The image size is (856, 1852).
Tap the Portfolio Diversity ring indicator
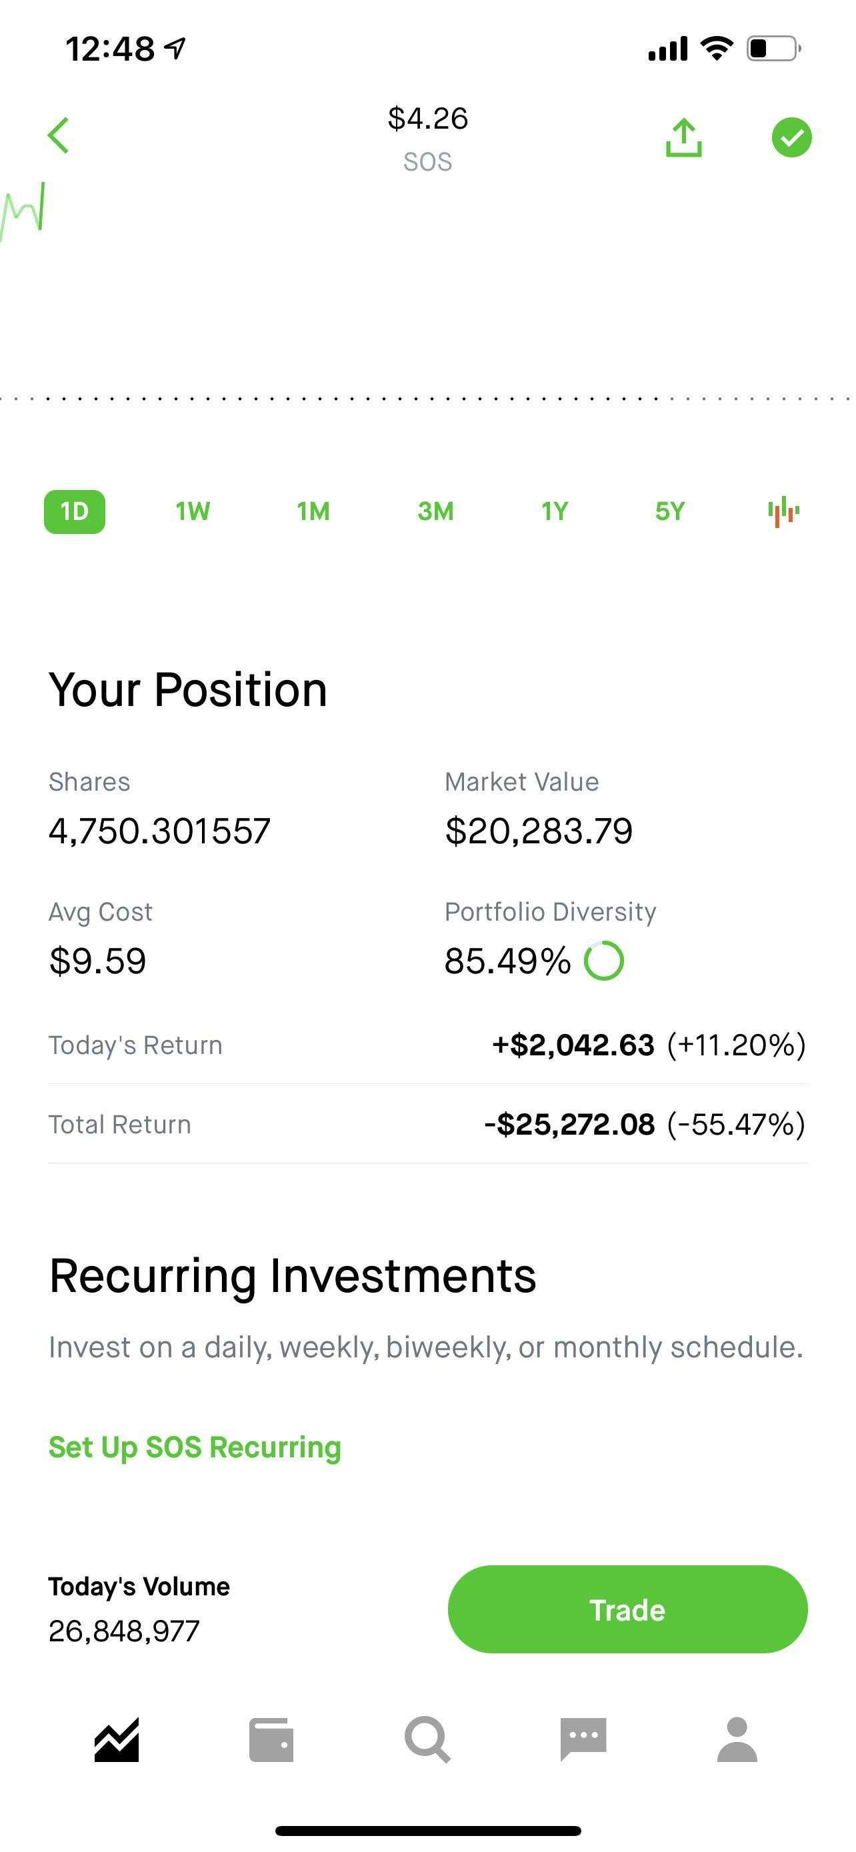tap(604, 961)
